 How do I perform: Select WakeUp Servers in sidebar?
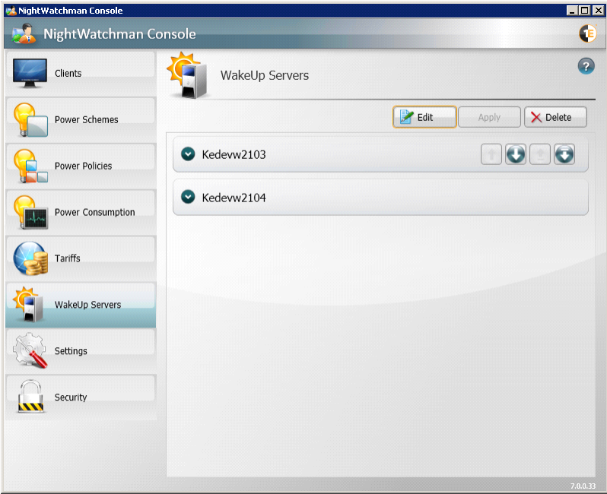[x=80, y=305]
